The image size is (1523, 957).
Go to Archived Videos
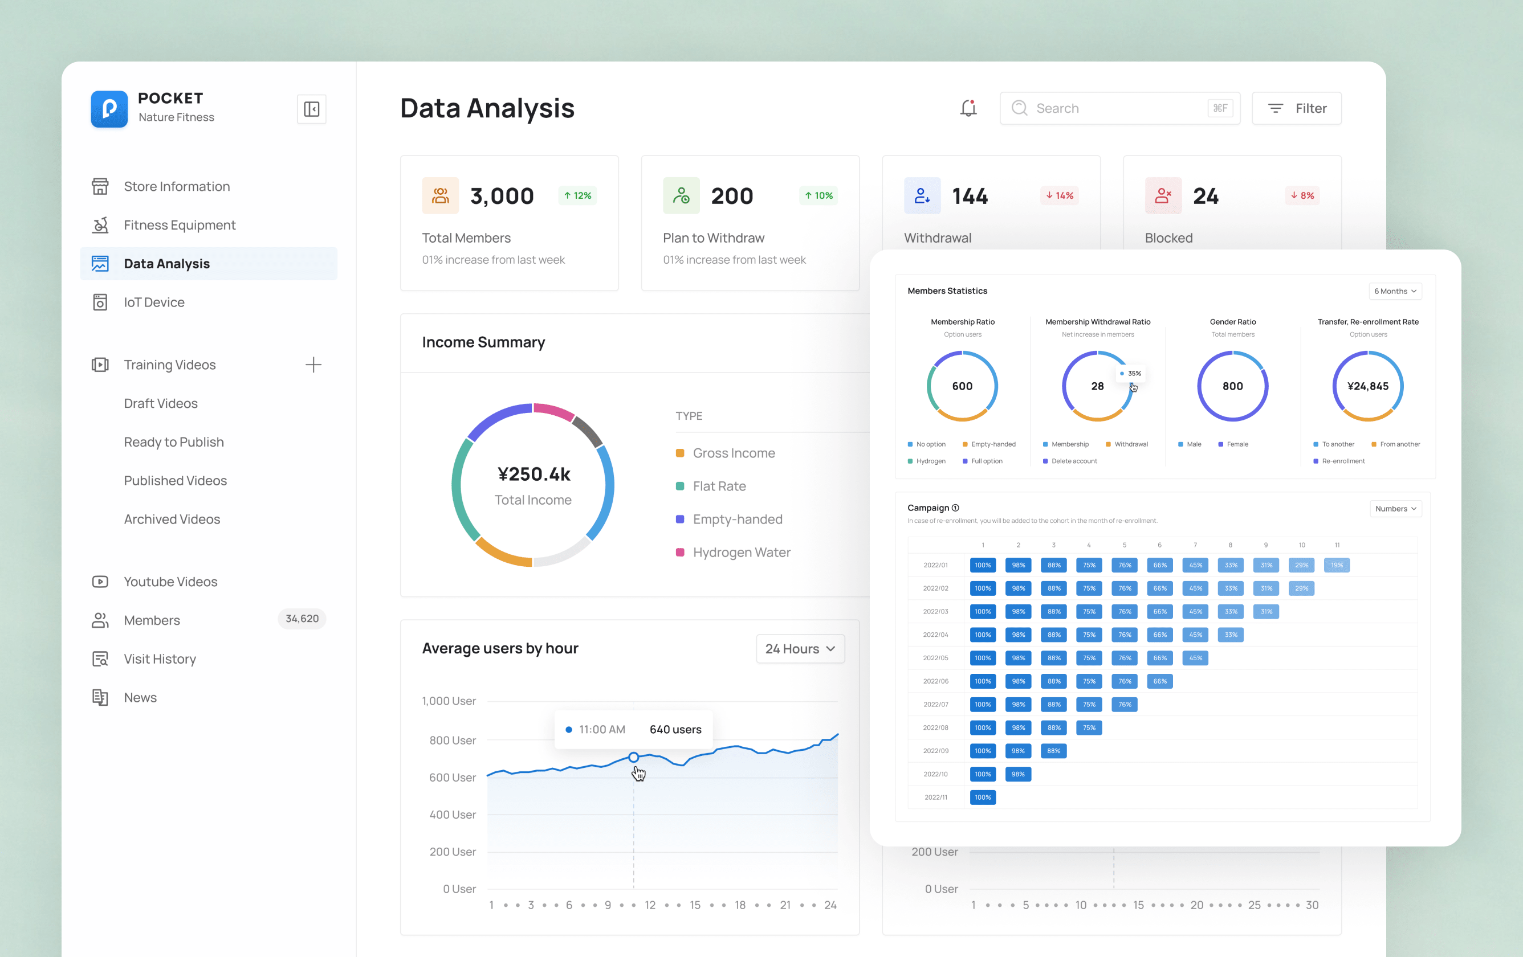click(x=172, y=519)
